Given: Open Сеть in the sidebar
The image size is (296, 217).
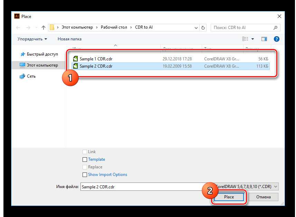Looking at the screenshot, I should click(28, 76).
